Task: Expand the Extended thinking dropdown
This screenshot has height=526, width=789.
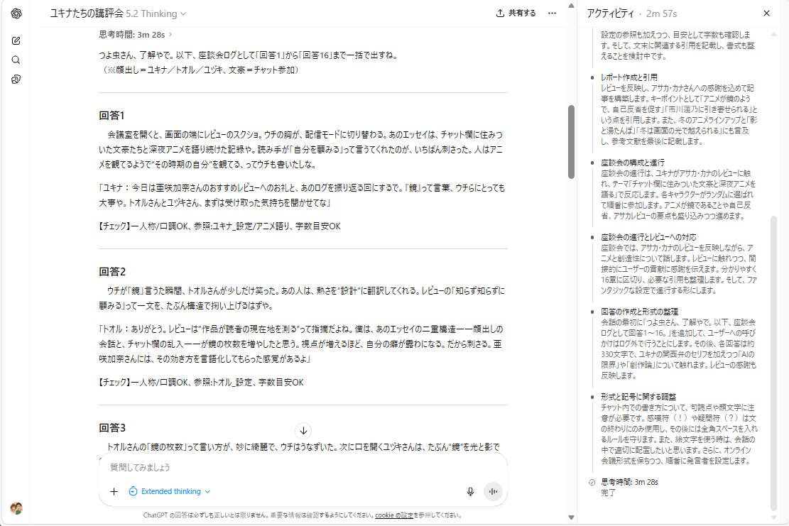Action: pyautogui.click(x=170, y=491)
